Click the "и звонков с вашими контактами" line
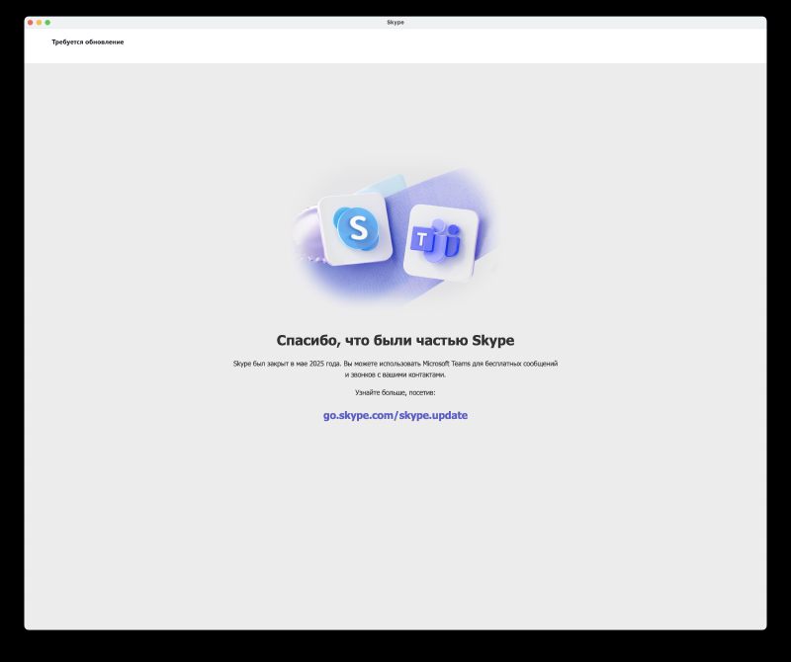791x662 pixels. (395, 375)
